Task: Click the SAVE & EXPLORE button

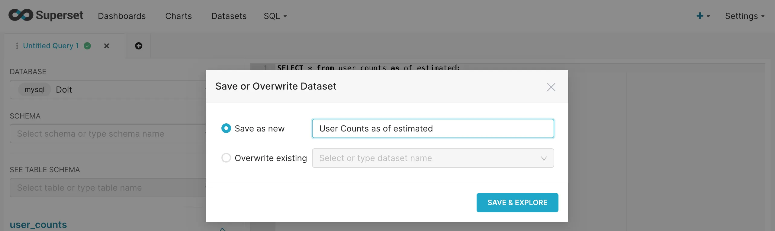Action: click(517, 202)
